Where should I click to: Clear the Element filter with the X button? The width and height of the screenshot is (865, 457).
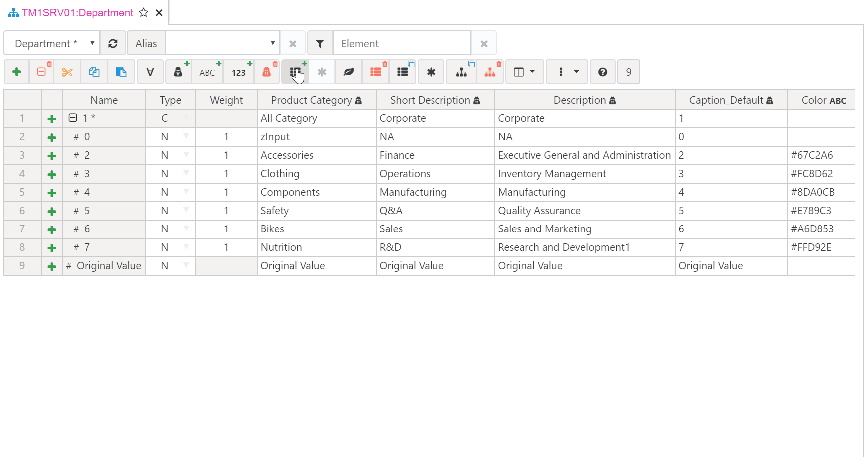click(x=484, y=43)
